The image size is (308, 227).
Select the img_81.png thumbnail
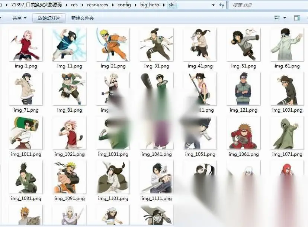click(x=69, y=89)
